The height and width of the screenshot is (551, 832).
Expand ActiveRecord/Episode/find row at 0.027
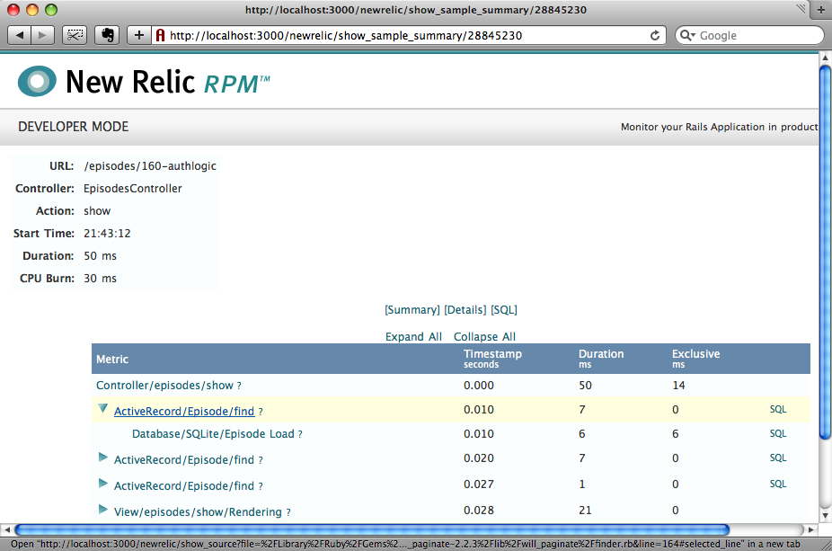click(x=103, y=484)
